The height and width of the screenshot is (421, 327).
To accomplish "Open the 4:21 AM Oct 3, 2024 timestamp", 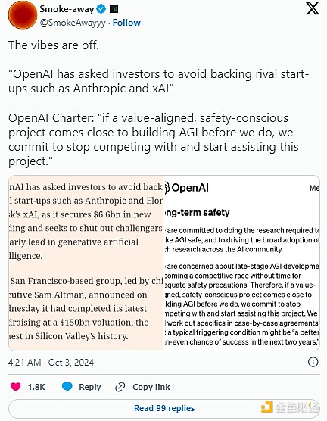I will click(x=51, y=363).
